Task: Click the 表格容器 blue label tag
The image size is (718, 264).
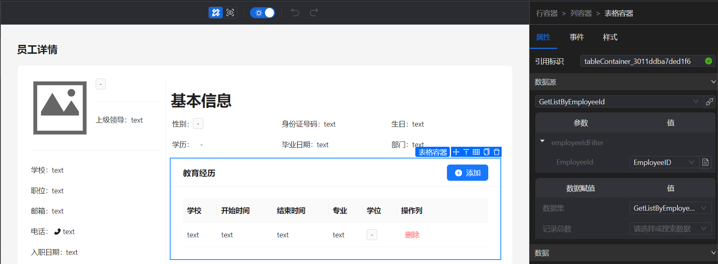Action: 432,152
